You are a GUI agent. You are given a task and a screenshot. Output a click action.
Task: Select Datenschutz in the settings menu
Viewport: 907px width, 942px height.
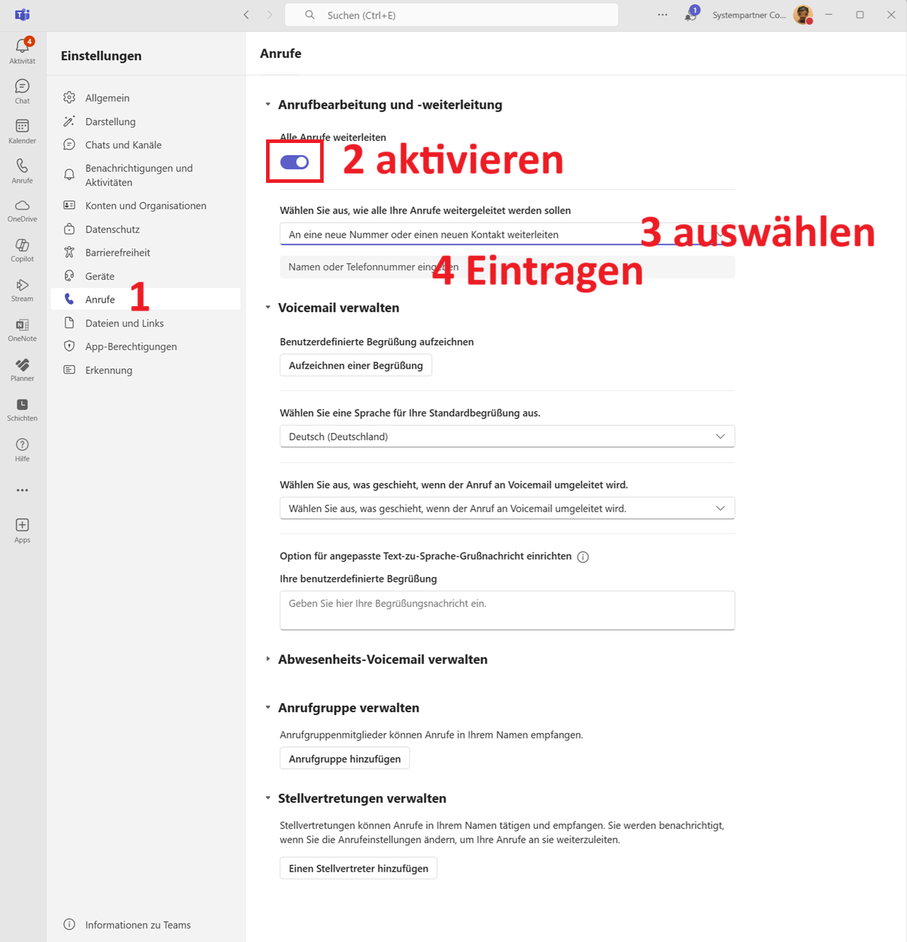point(112,229)
